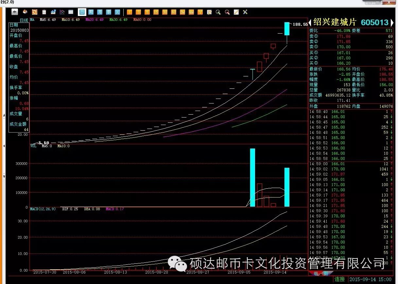398x284 pixels.
Task: Click the line analysis chart icon
Action: [62, 12]
